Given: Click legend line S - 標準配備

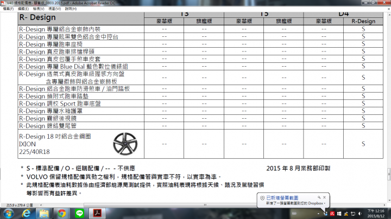Looking at the screenshot, I should [x=78, y=169].
